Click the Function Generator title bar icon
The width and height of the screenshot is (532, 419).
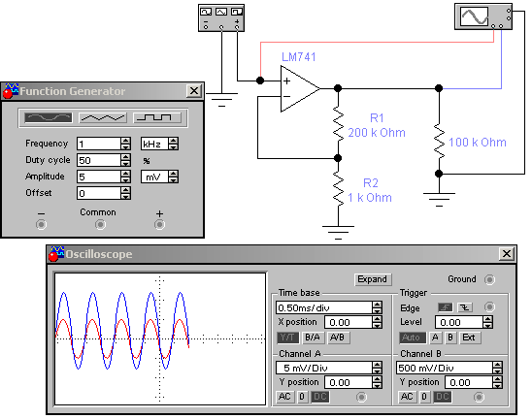[11, 91]
